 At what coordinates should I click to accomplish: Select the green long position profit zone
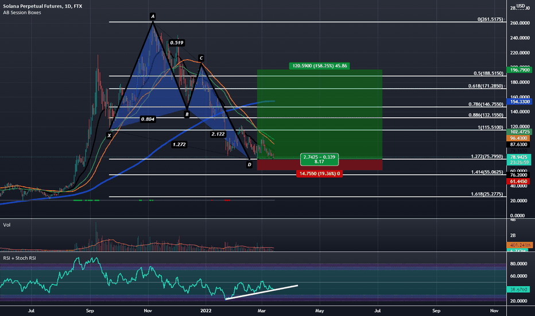(x=319, y=114)
